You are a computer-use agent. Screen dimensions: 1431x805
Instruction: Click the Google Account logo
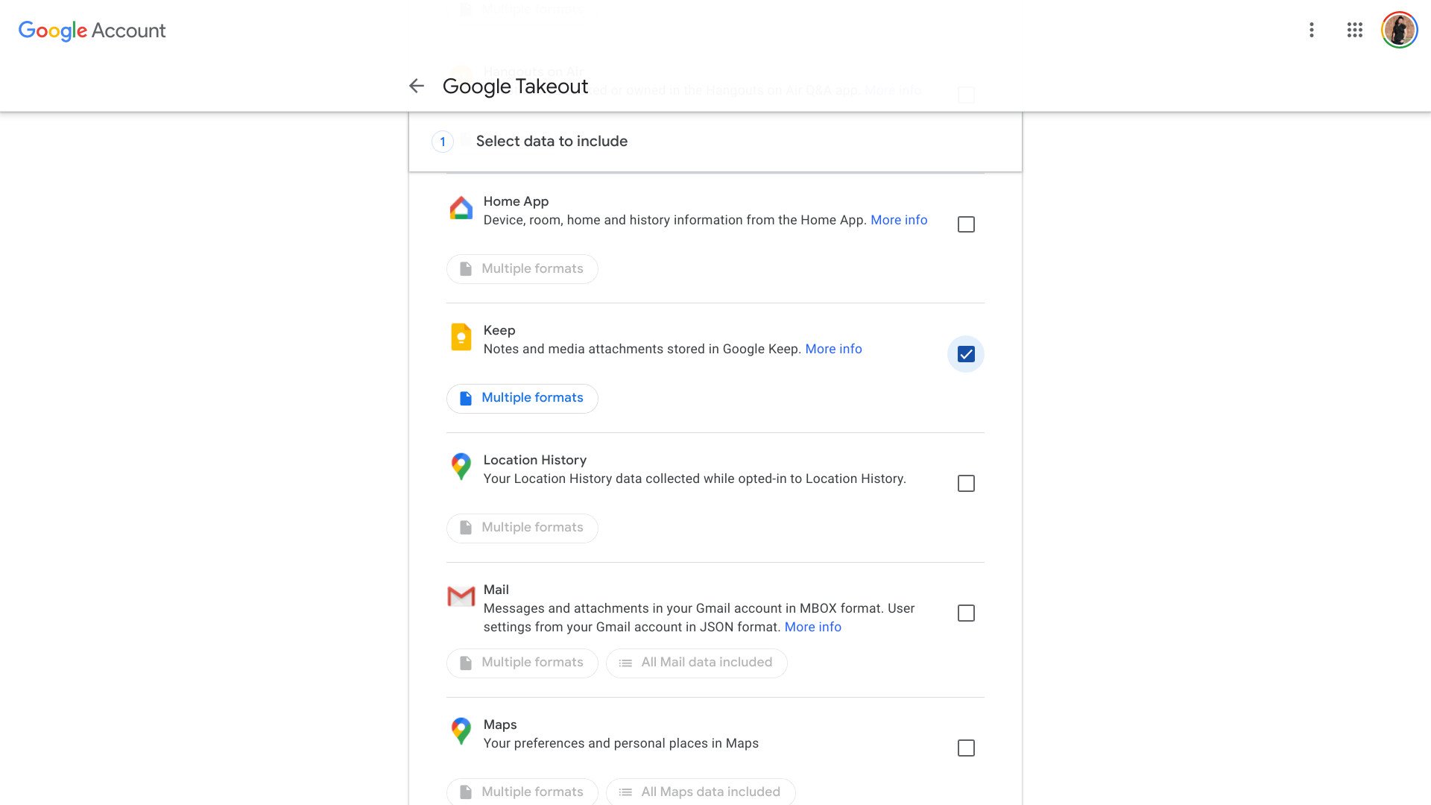[x=92, y=31]
